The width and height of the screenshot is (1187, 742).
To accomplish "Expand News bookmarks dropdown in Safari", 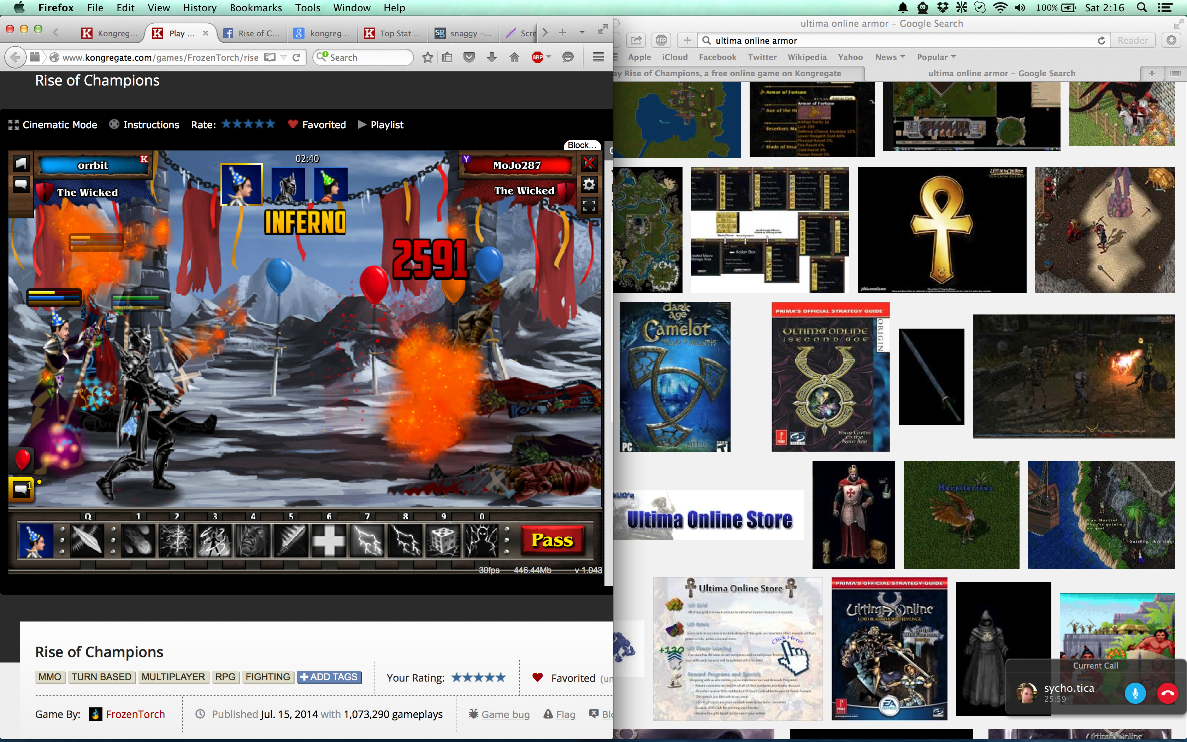I will pyautogui.click(x=903, y=57).
